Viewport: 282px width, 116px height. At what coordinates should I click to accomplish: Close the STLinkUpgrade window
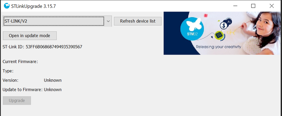click(272, 6)
